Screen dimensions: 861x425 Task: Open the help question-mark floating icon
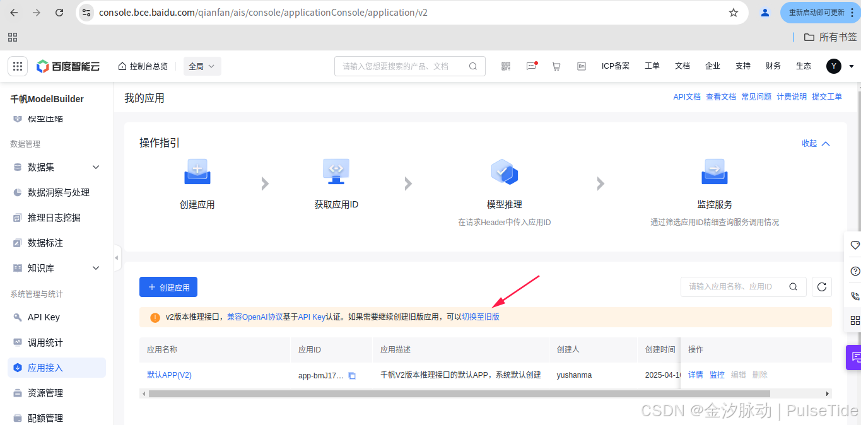[855, 271]
